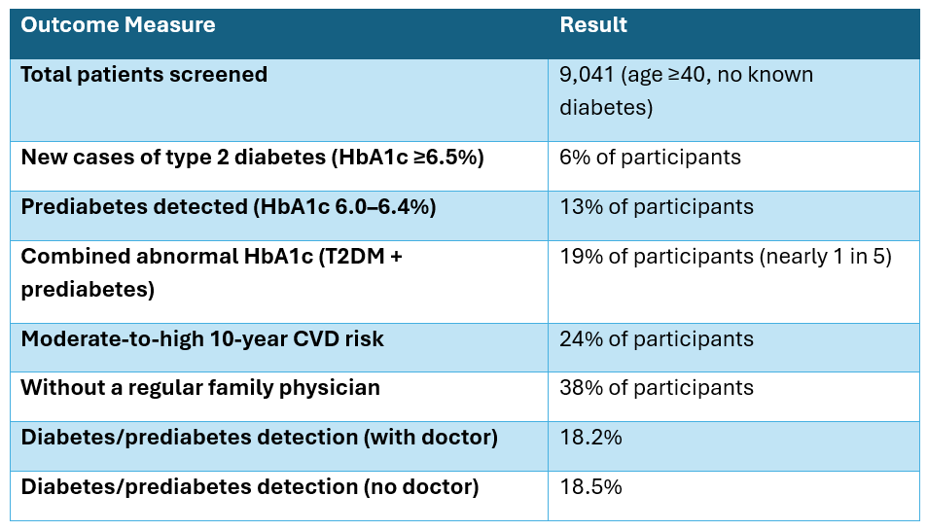Click the 18.2% result value
The height and width of the screenshot is (531, 927).
[x=590, y=438]
